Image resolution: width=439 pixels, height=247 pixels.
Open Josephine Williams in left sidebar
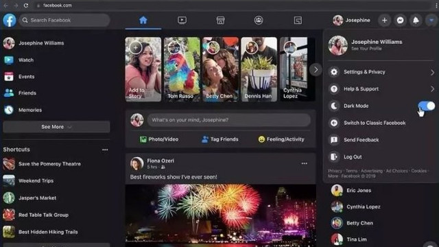[34, 43]
